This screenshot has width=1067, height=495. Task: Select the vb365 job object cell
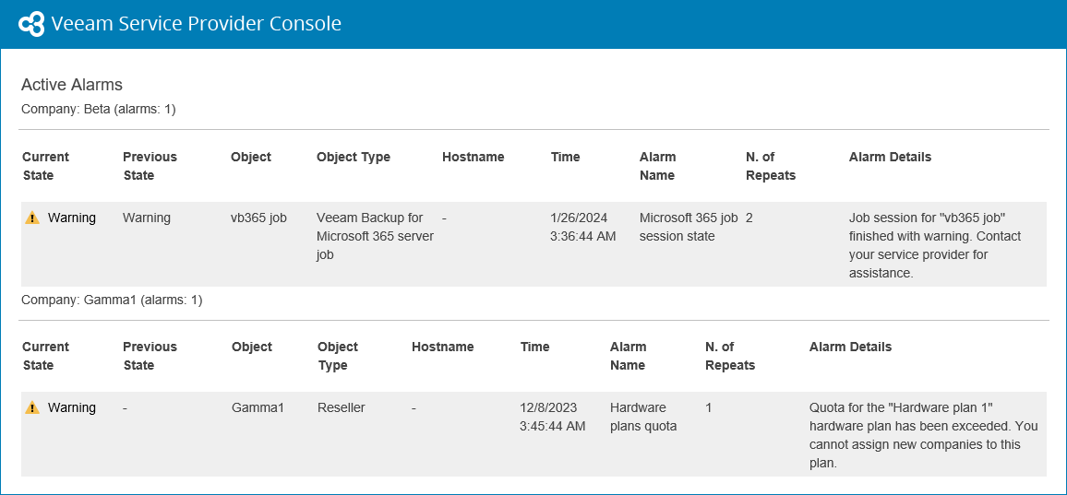point(258,218)
